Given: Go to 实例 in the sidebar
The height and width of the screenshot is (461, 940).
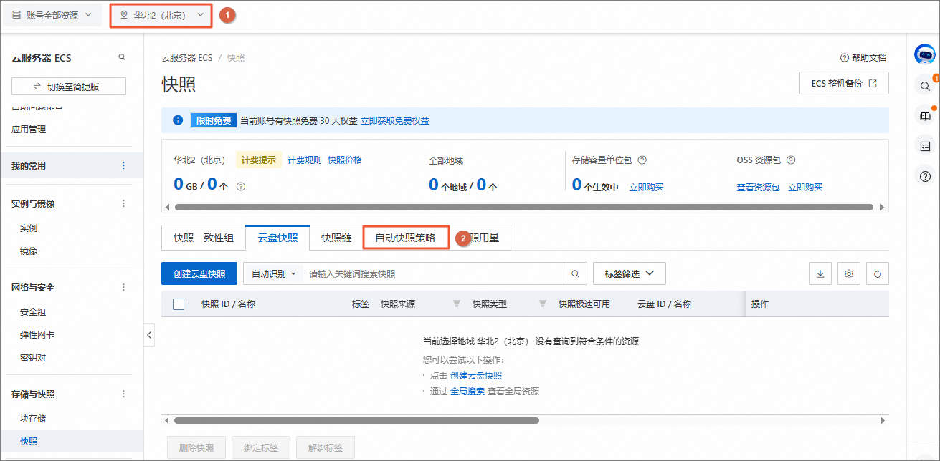Looking at the screenshot, I should (x=29, y=228).
